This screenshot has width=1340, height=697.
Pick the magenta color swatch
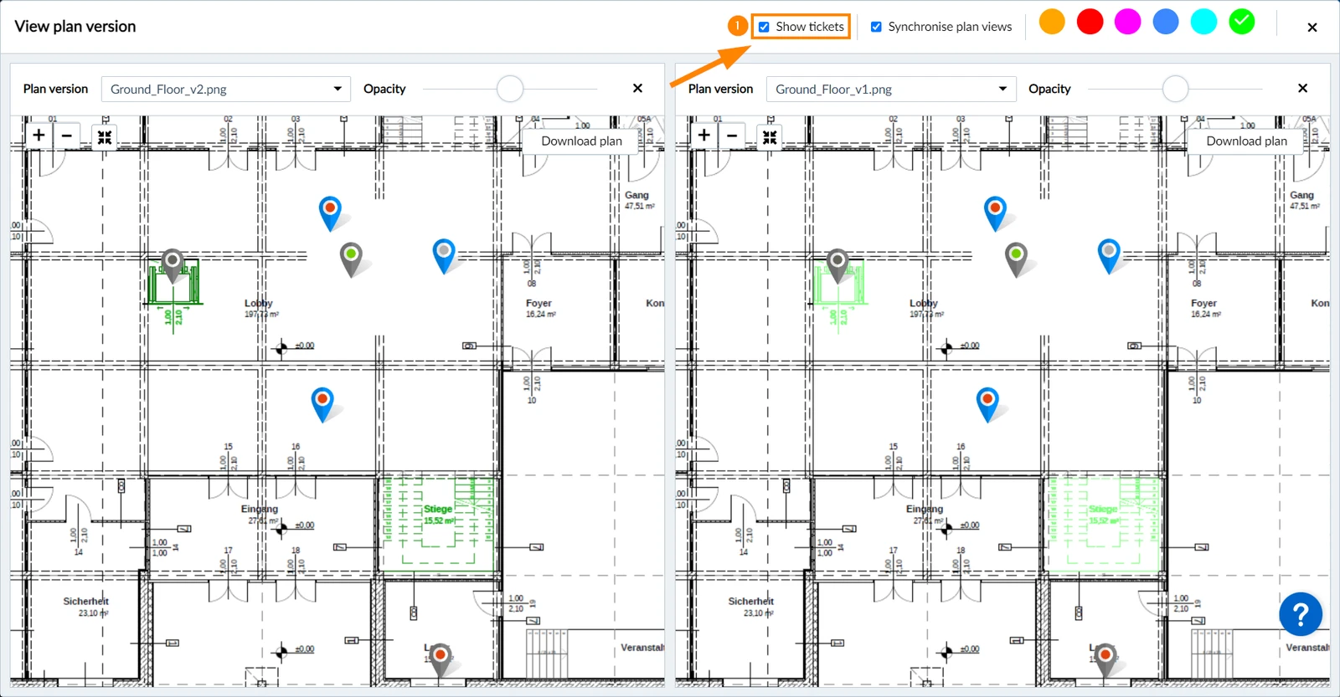(x=1127, y=22)
